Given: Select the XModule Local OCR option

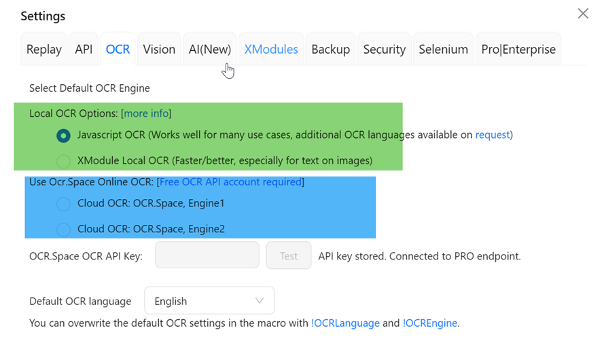Looking at the screenshot, I should 63,161.
